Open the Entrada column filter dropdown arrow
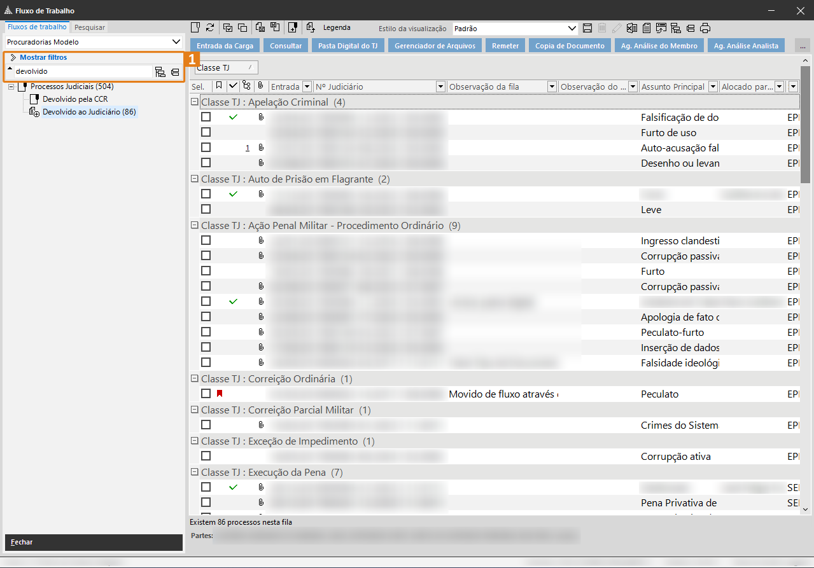Viewport: 814px width, 568px height. (307, 87)
